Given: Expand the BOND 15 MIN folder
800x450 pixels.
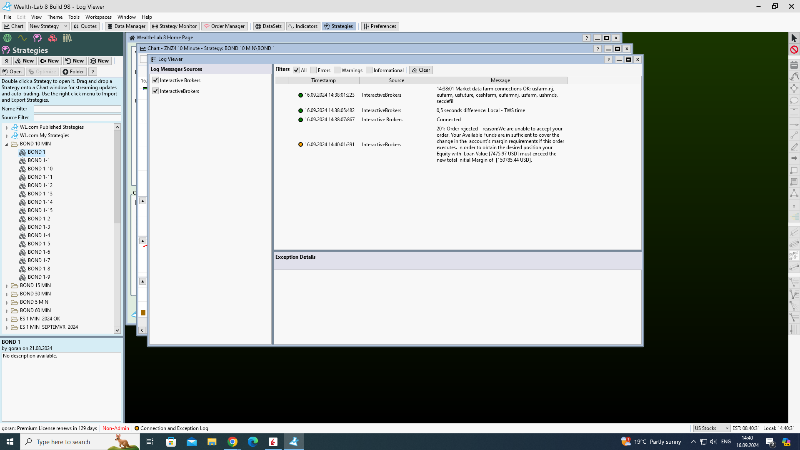Looking at the screenshot, I should (x=7, y=286).
